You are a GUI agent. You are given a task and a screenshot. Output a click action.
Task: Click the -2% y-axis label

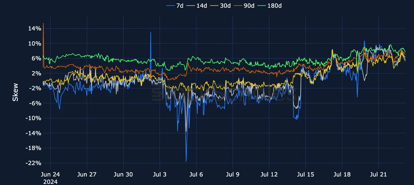[x=36, y=88]
